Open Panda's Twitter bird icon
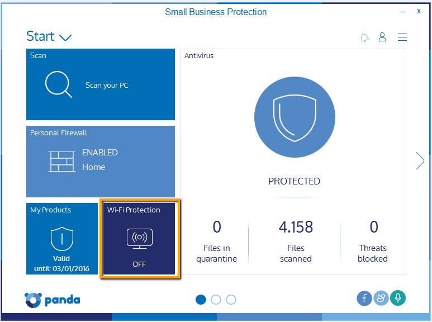Screen dimensions: 432x322 click(381, 299)
